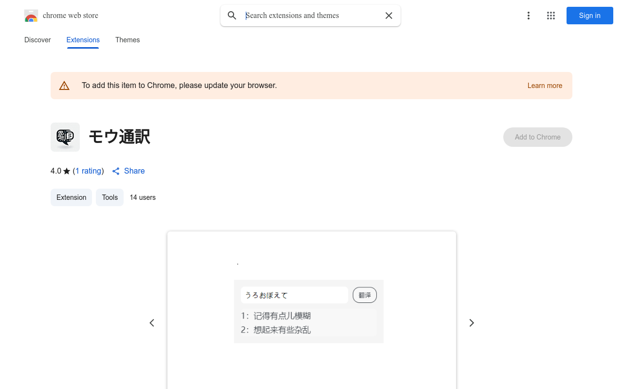
Task: Open the Learn more link in the banner
Action: click(545, 85)
